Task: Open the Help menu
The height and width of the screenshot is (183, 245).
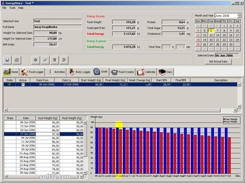Action: [x=20, y=8]
